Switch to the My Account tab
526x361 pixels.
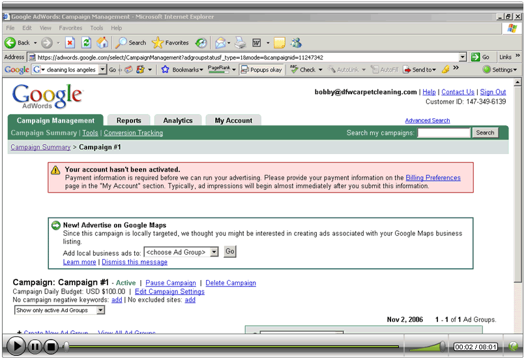(x=233, y=120)
